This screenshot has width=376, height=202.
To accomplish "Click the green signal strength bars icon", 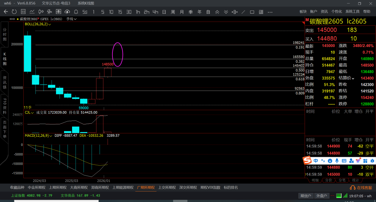I will click(345, 196).
